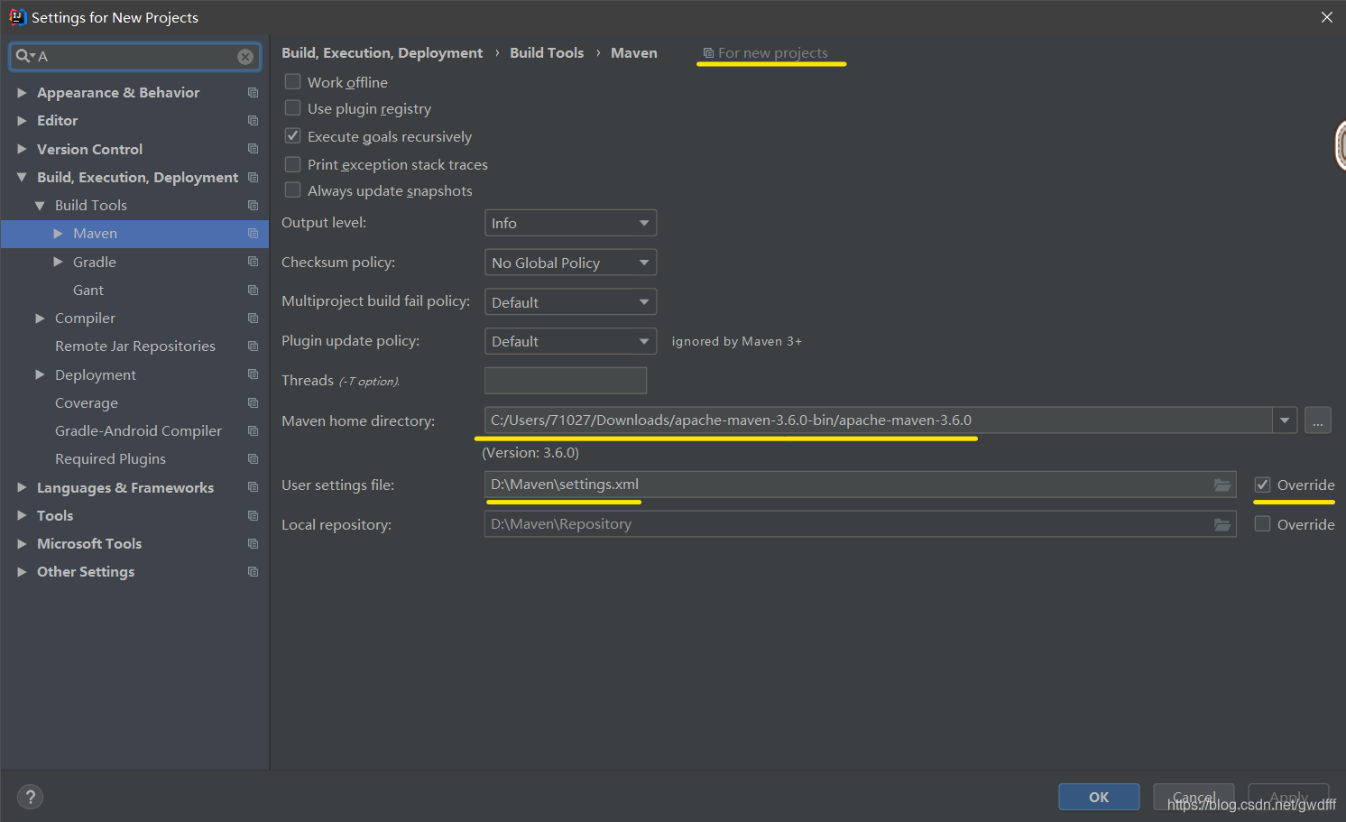The height and width of the screenshot is (822, 1346).
Task: Select Remote Jar Repositories
Action: click(x=134, y=346)
